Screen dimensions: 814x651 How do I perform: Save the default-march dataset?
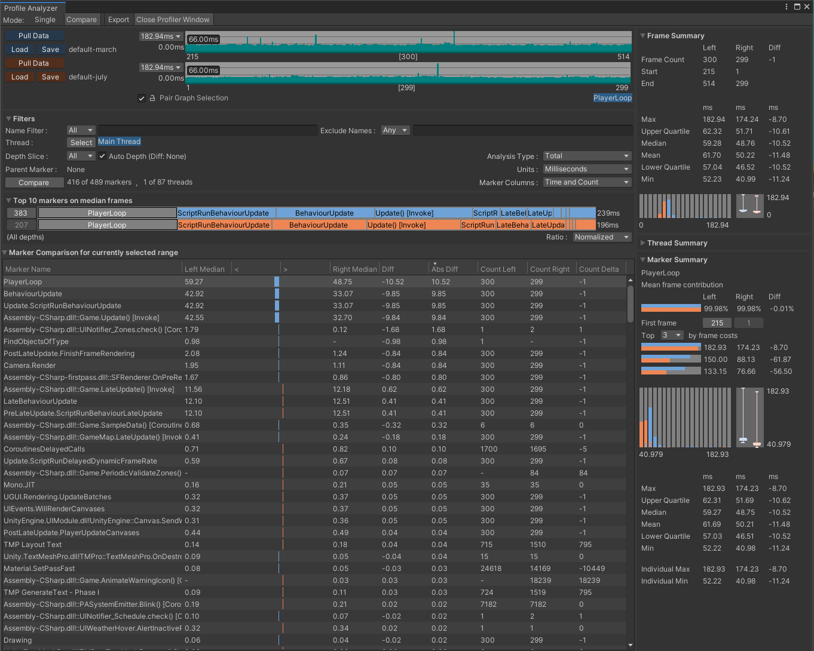pos(50,50)
